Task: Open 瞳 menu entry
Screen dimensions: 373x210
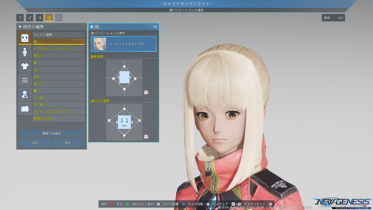Action: pyautogui.click(x=59, y=63)
